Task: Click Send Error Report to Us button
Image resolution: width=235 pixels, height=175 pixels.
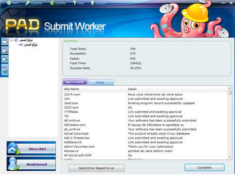Action: coord(96,168)
